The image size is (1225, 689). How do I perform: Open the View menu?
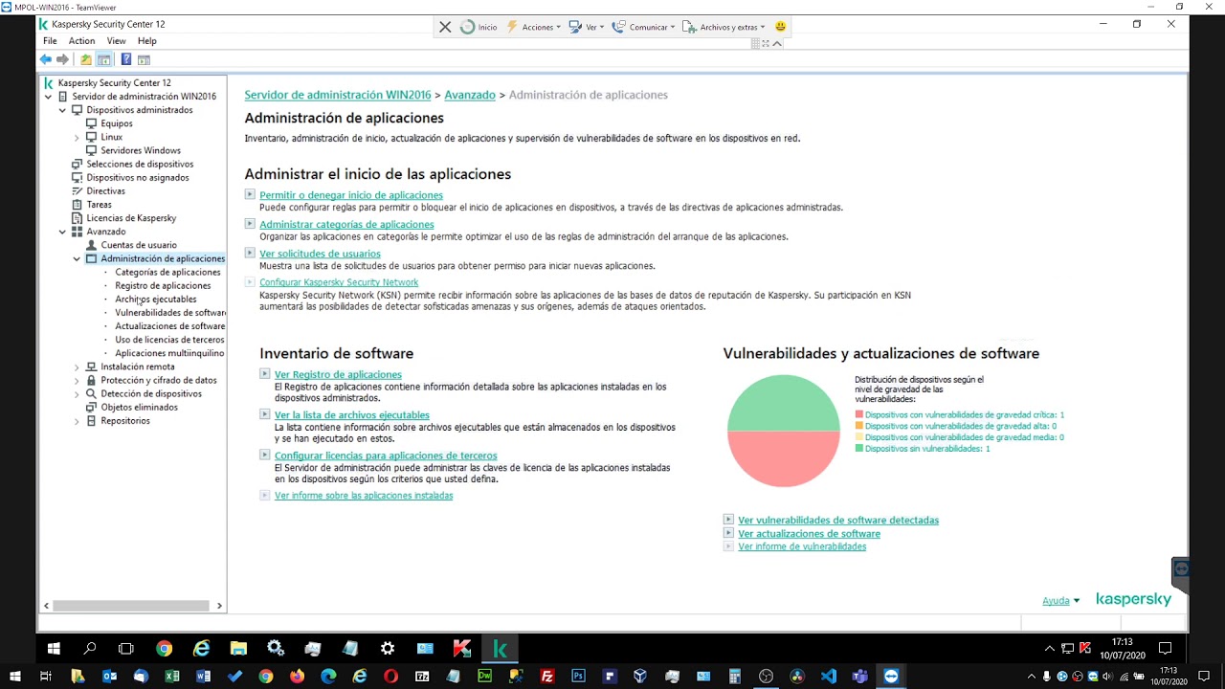(x=116, y=41)
